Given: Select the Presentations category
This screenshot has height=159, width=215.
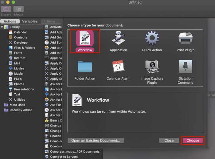Looking at the screenshot, I should coord(24,89).
